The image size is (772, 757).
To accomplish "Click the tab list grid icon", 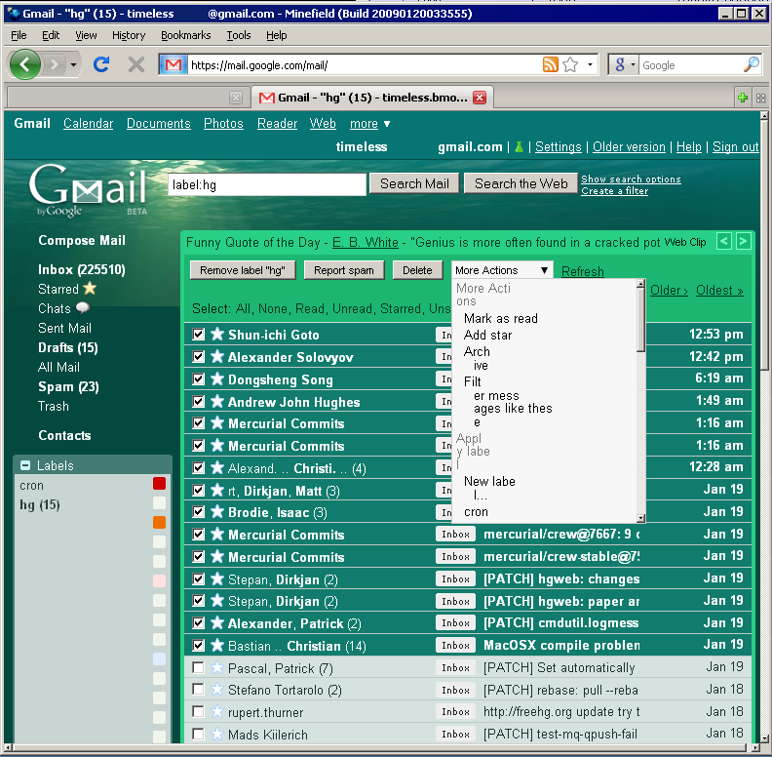I will pyautogui.click(x=760, y=99).
